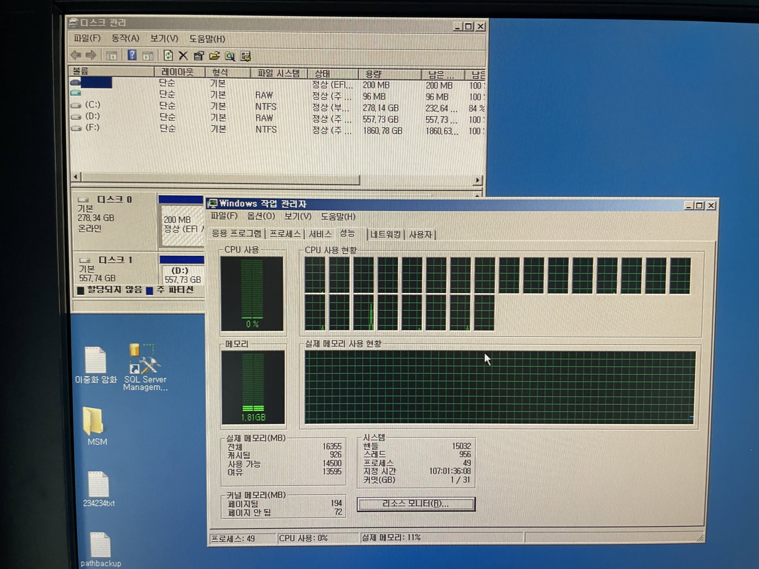Click the magnifier search toolbar icon
Image resolution: width=759 pixels, height=569 pixels.
230,57
